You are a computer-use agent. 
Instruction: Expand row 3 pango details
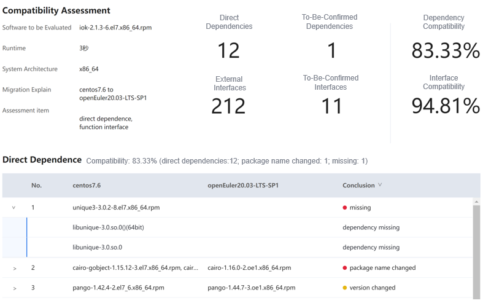pyautogui.click(x=14, y=288)
